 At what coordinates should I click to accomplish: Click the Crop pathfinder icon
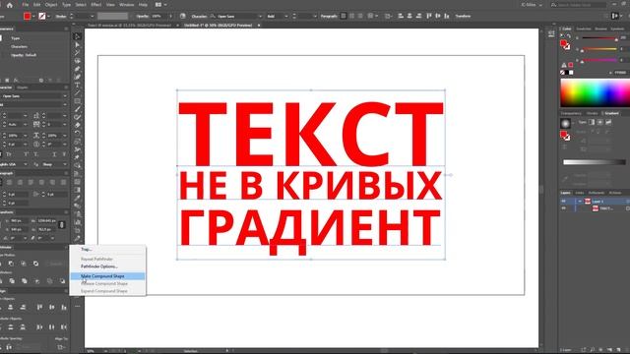point(37,281)
